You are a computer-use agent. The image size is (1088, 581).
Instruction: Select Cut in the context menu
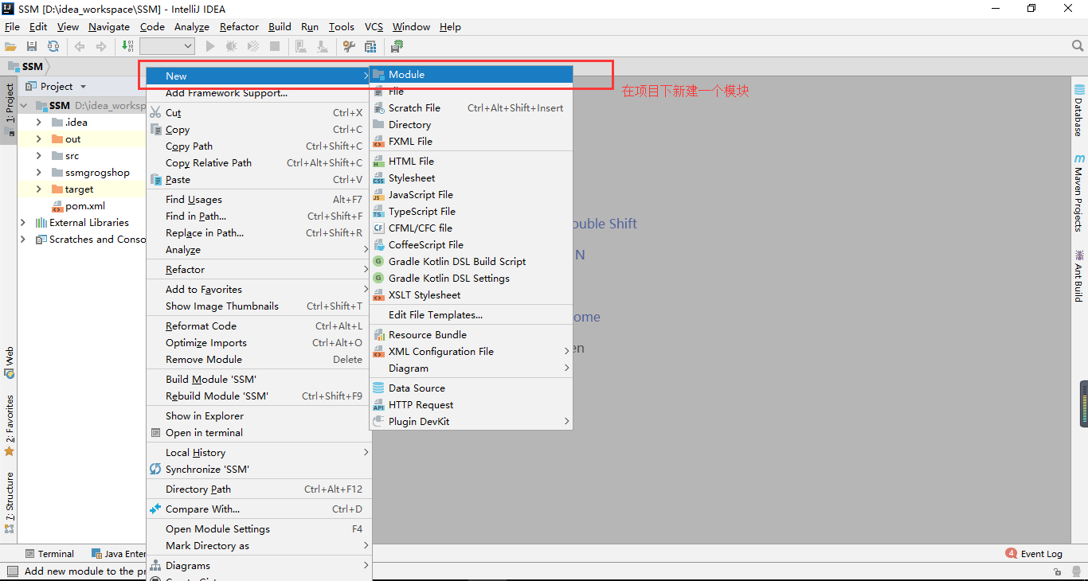click(x=259, y=113)
